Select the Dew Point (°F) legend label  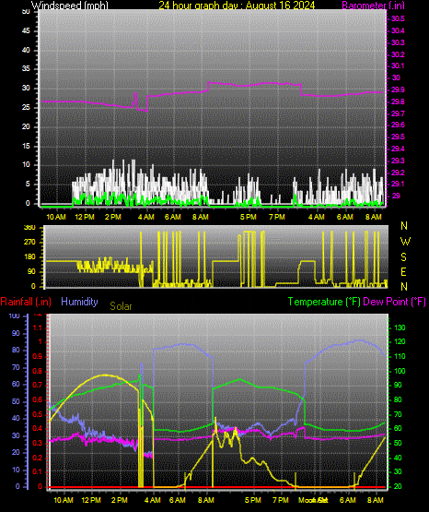click(x=394, y=302)
